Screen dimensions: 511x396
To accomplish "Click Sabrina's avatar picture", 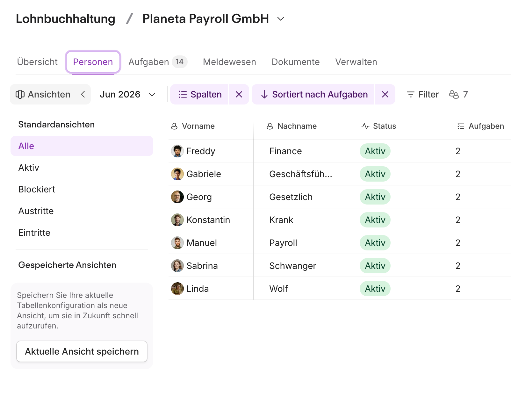I will [177, 266].
